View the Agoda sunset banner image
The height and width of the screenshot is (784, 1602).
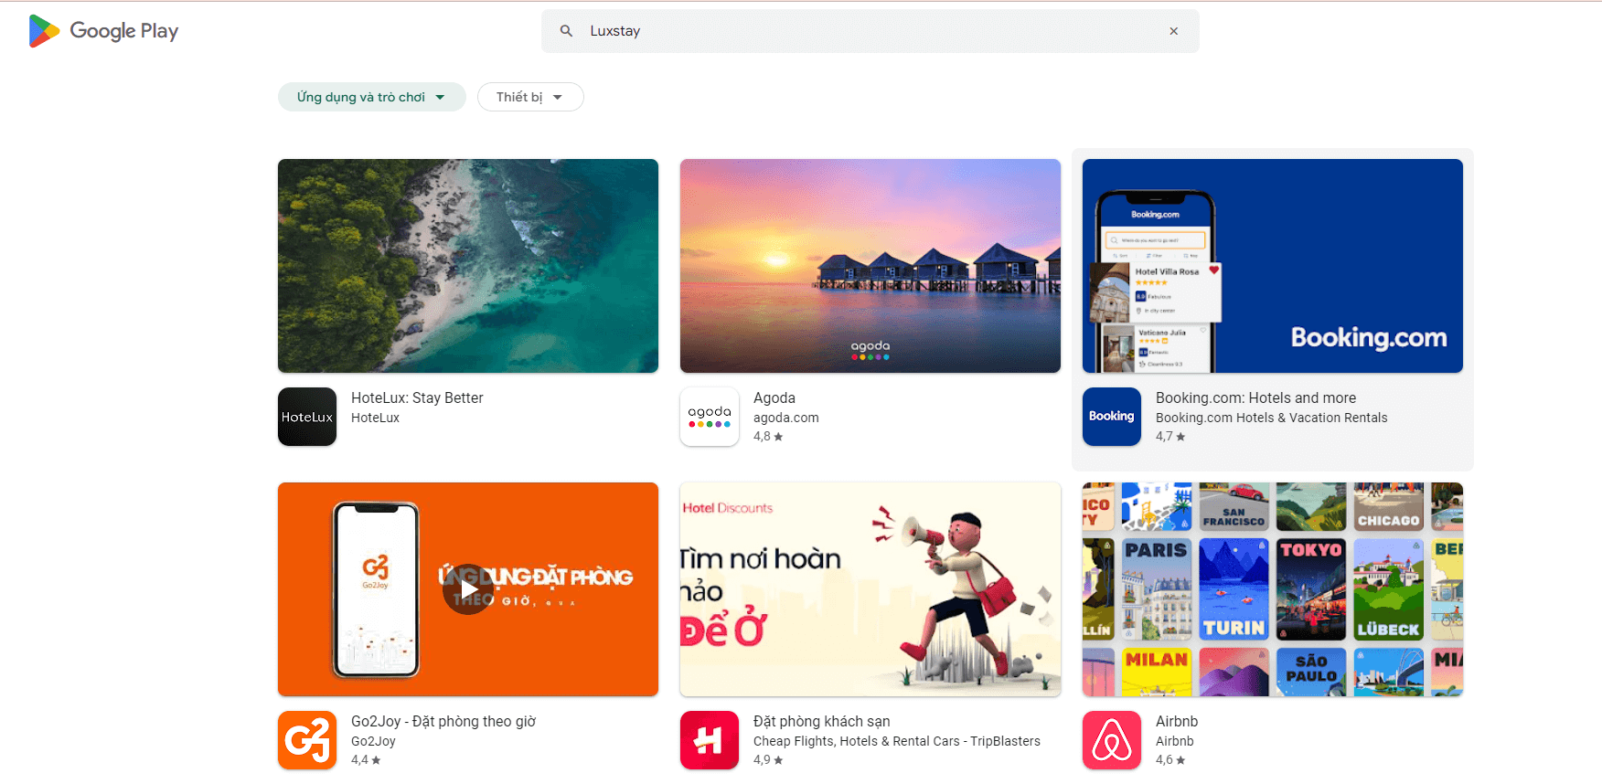coord(870,266)
